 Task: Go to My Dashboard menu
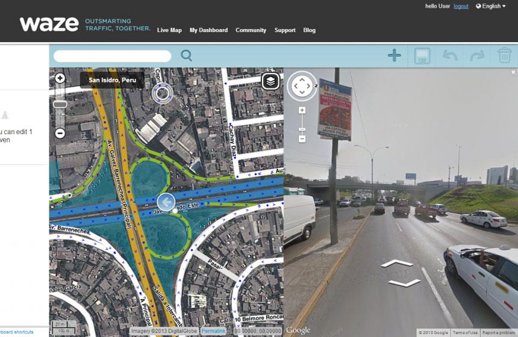pyautogui.click(x=208, y=30)
